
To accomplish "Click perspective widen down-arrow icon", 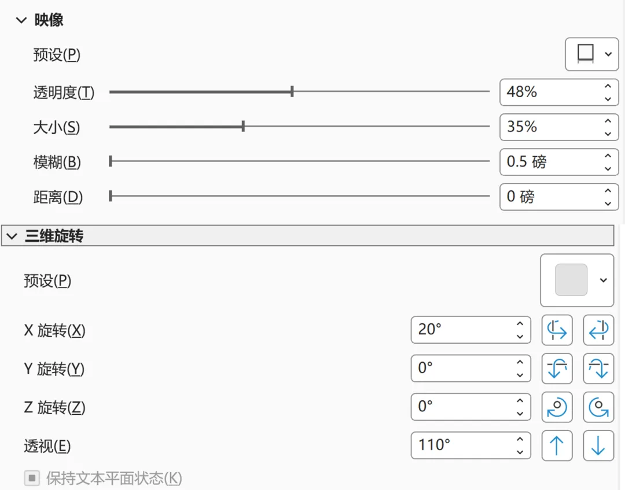I will 598,446.
